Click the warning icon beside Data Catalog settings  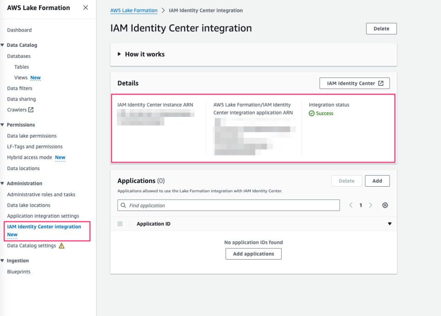pyautogui.click(x=60, y=246)
